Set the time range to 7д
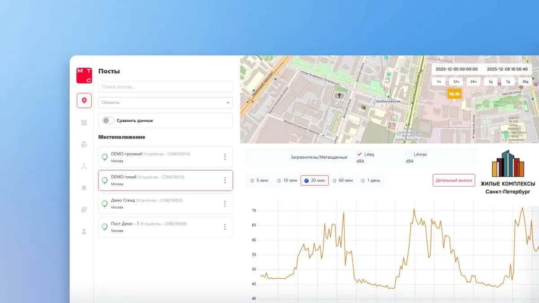The image size is (539, 303). coord(508,81)
